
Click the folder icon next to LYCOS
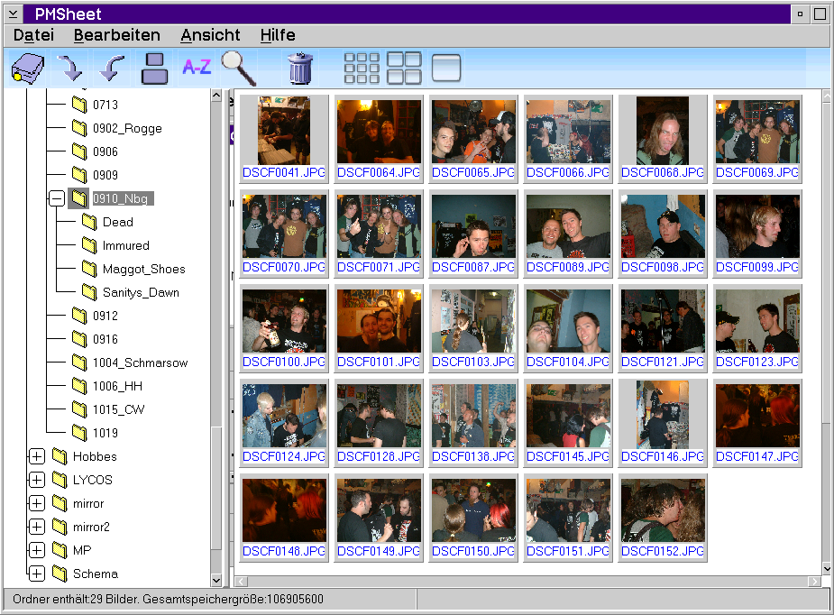60,480
